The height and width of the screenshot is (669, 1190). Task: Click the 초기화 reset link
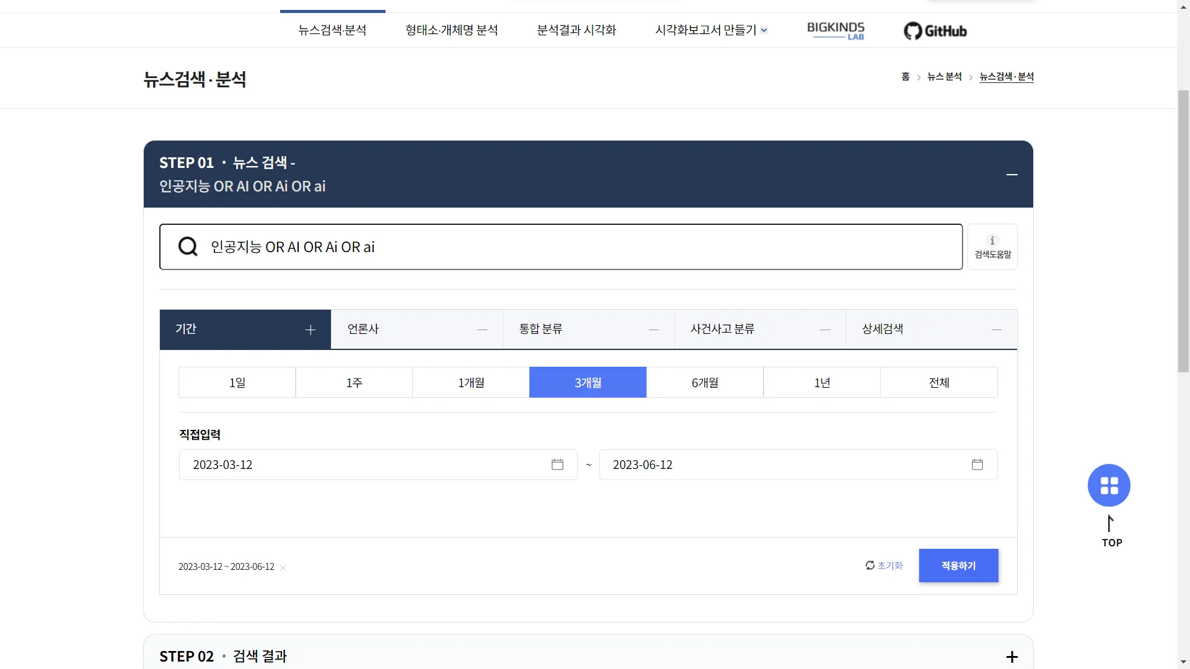point(884,566)
